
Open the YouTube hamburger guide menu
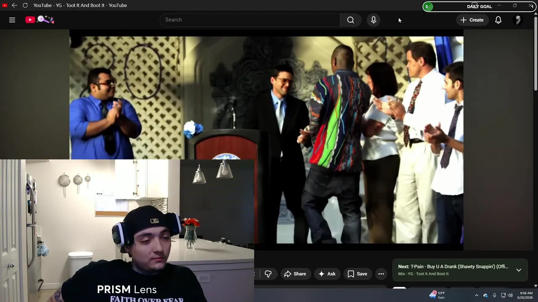tap(12, 20)
